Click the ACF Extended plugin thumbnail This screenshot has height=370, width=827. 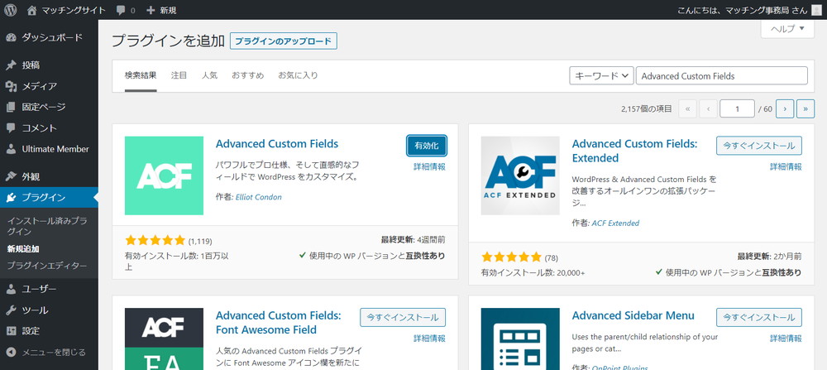520,175
